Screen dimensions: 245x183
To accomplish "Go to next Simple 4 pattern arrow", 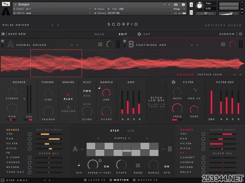I will coord(147,138).
